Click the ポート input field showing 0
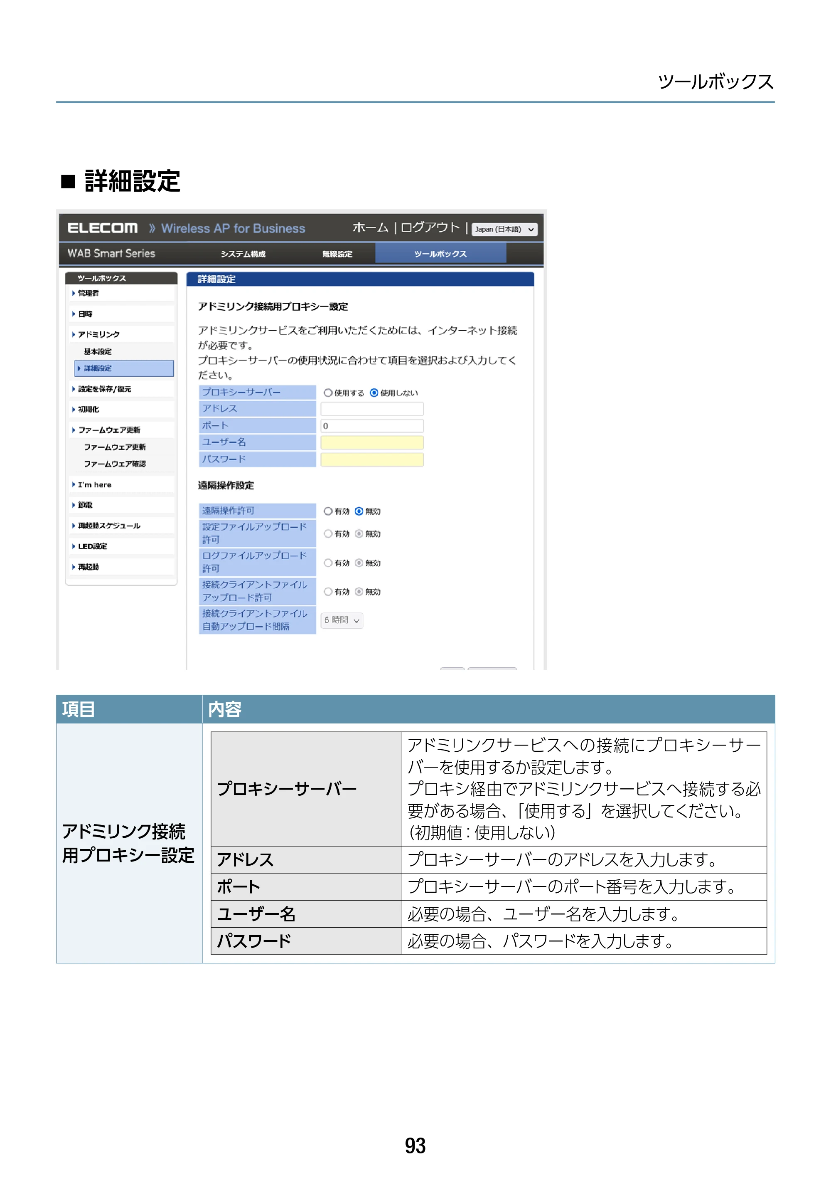Image resolution: width=831 pixels, height=1180 pixels. [372, 426]
